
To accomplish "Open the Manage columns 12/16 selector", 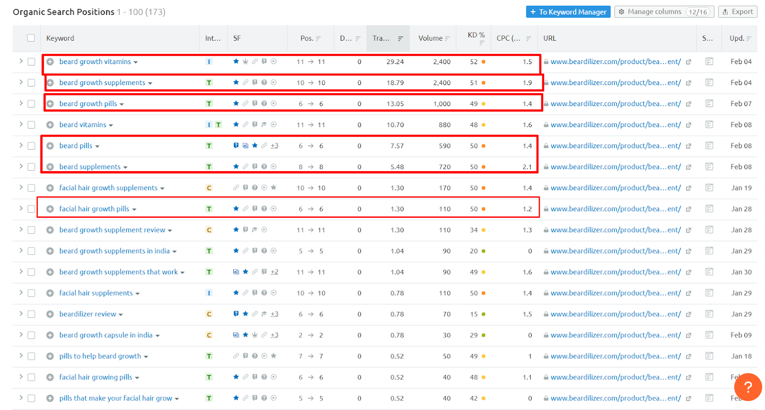I will pos(664,12).
